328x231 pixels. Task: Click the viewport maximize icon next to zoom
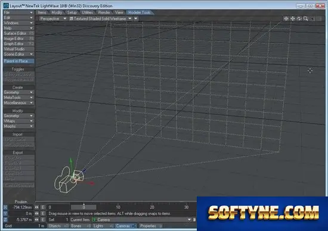click(x=312, y=18)
